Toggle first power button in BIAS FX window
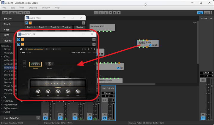214x125 pixels. [19, 39]
